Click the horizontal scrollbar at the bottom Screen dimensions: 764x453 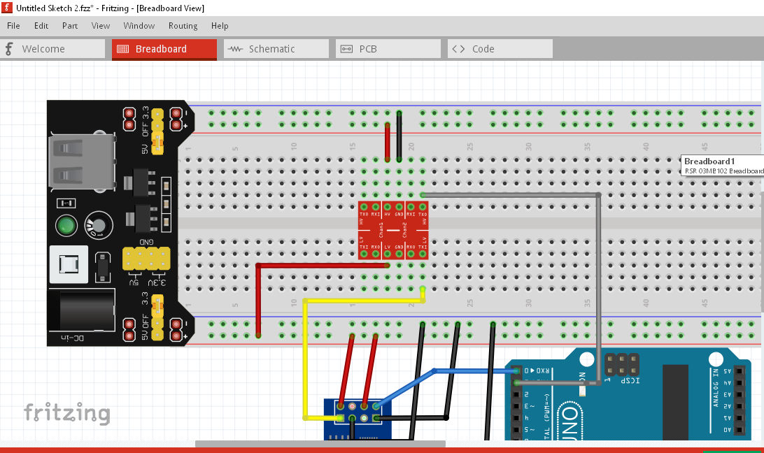[320, 443]
